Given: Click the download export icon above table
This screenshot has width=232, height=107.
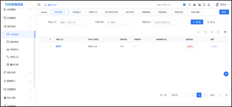Looking at the screenshot, I should coord(199,32).
